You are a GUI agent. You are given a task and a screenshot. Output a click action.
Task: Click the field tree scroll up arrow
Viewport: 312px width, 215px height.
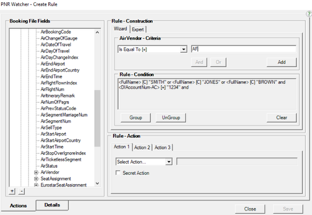point(97,32)
